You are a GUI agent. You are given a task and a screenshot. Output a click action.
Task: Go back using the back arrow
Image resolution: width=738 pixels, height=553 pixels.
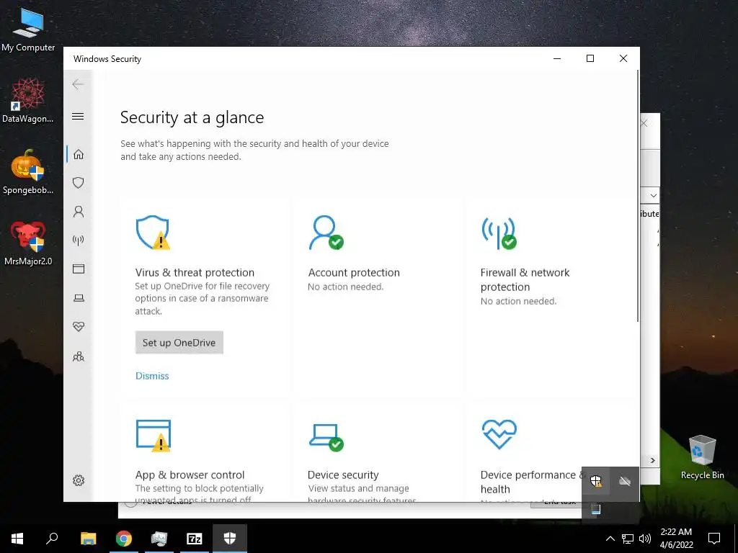click(78, 84)
